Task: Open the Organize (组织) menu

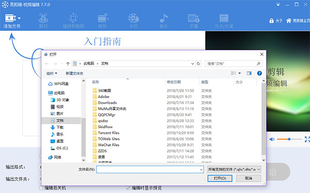Action: (52, 73)
